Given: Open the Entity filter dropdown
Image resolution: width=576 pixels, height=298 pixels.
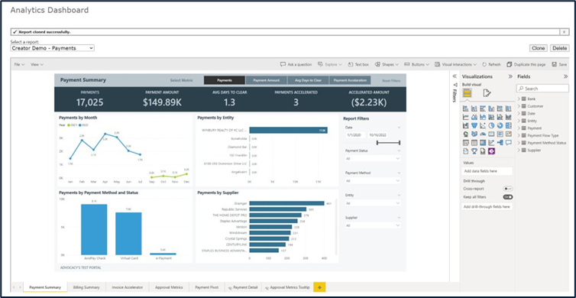Looking at the screenshot, I should point(373,203).
